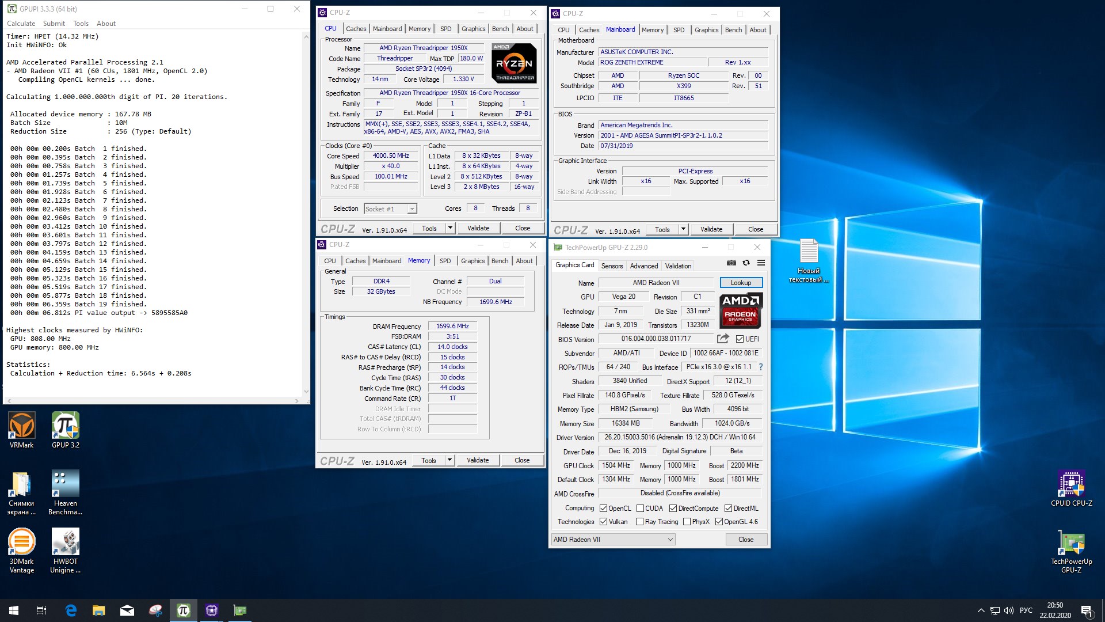Open the AMD Radeon VII GPU selector dropdown

[x=614, y=540]
